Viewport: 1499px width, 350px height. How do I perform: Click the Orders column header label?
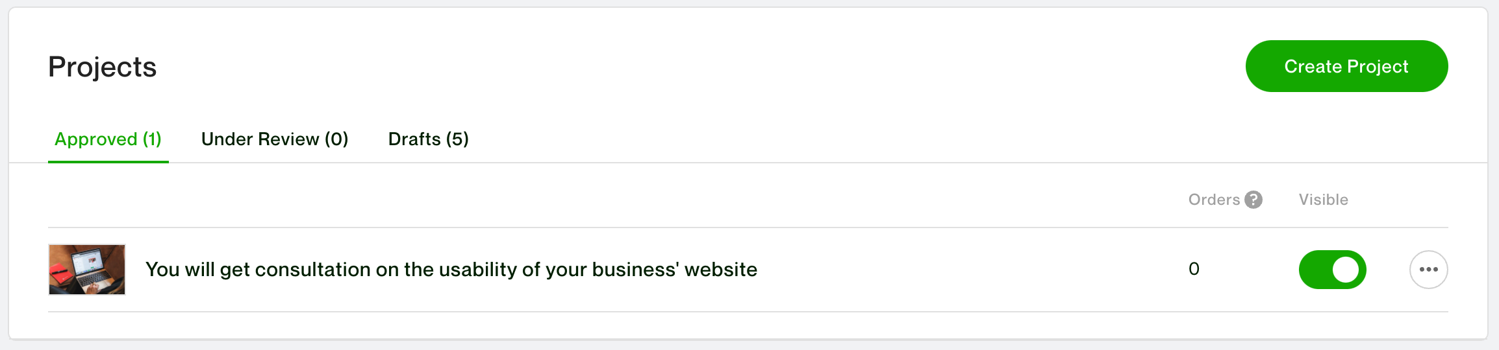[x=1213, y=200]
